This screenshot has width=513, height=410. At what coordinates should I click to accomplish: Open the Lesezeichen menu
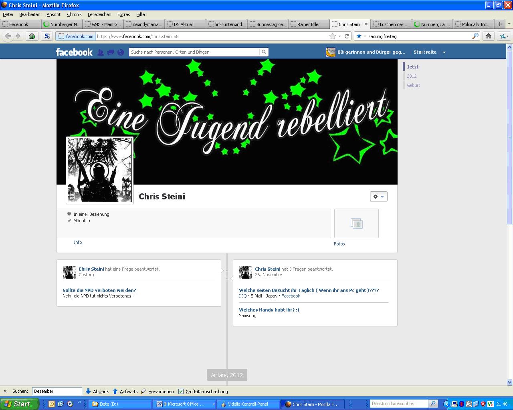(x=99, y=14)
